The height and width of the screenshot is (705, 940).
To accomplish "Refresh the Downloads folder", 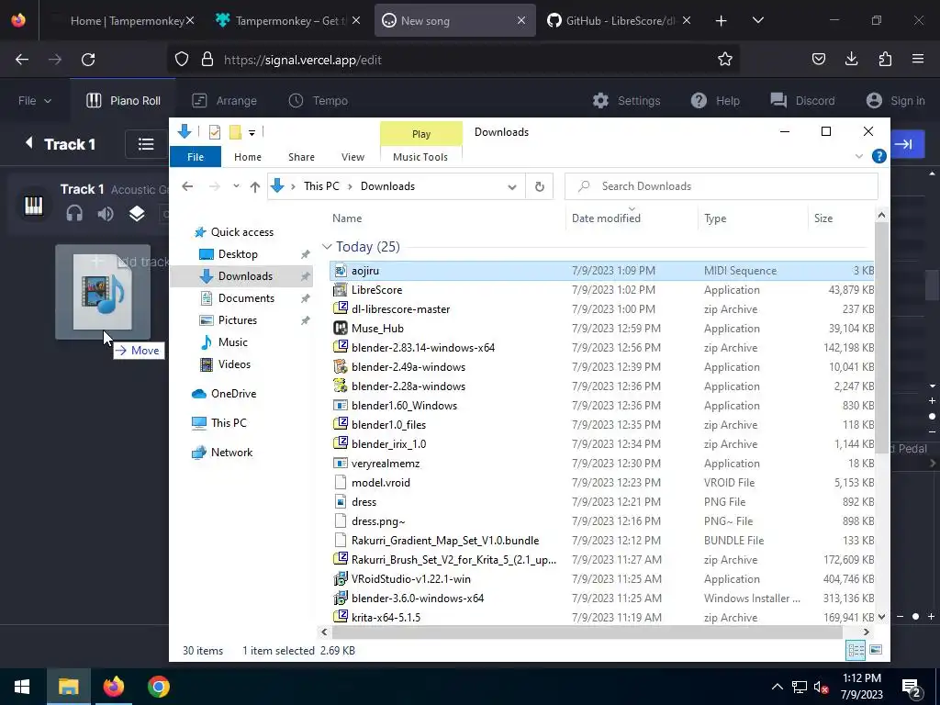I will [540, 186].
